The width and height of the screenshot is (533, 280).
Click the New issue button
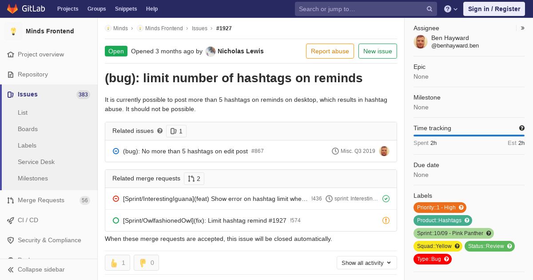(x=378, y=51)
